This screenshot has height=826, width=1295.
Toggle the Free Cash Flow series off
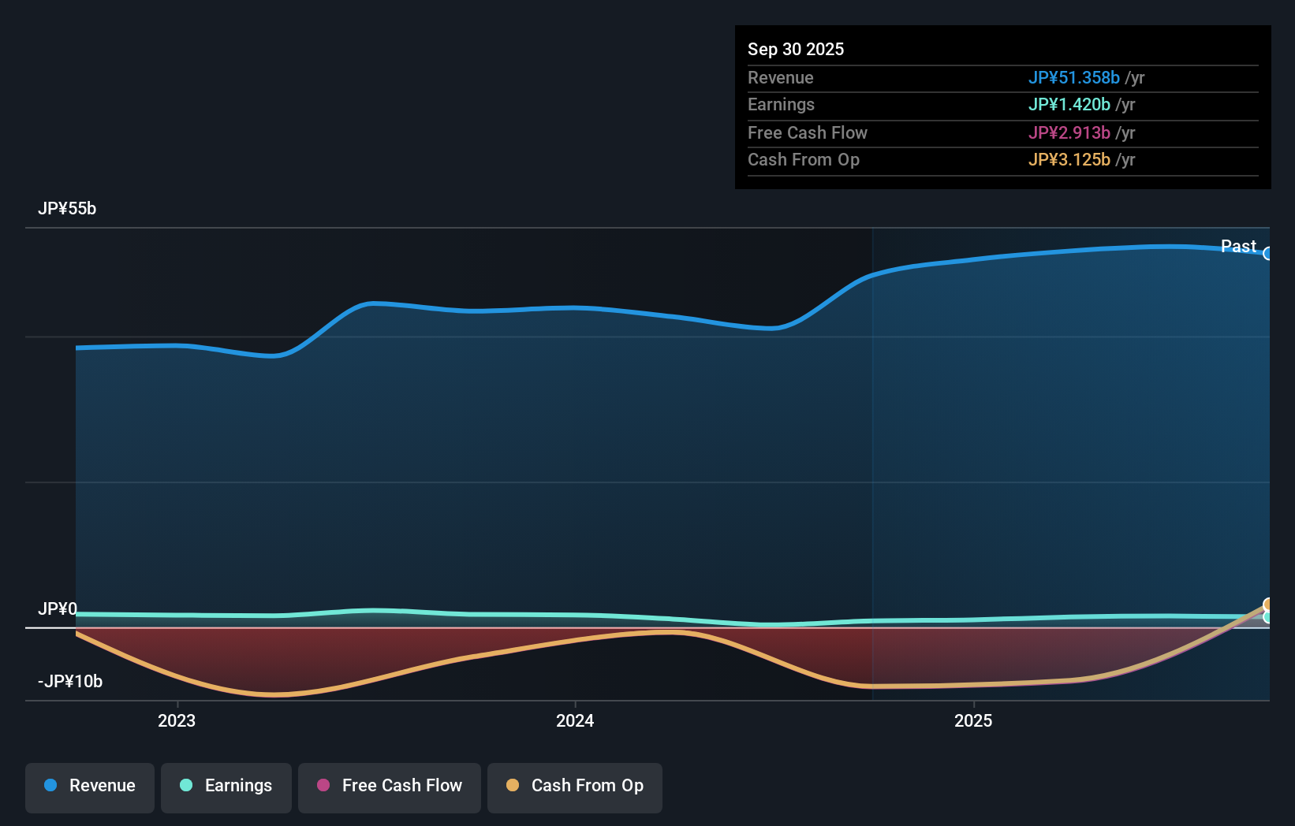pyautogui.click(x=389, y=787)
